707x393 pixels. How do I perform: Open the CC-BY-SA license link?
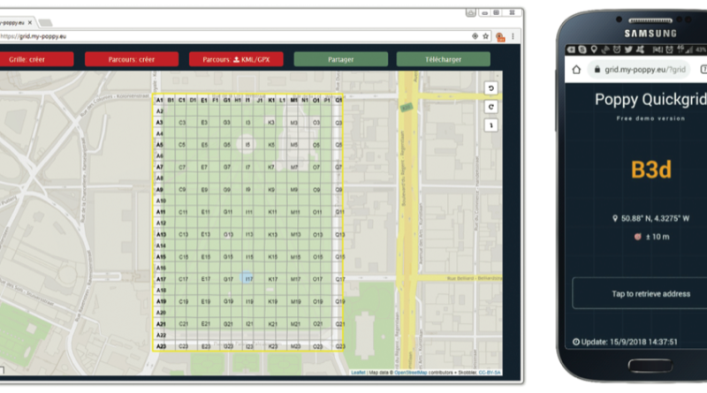pos(490,373)
